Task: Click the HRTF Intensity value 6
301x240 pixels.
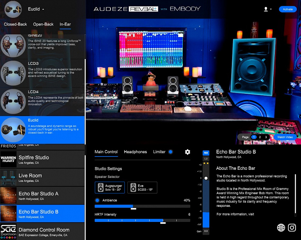Action: click(189, 215)
